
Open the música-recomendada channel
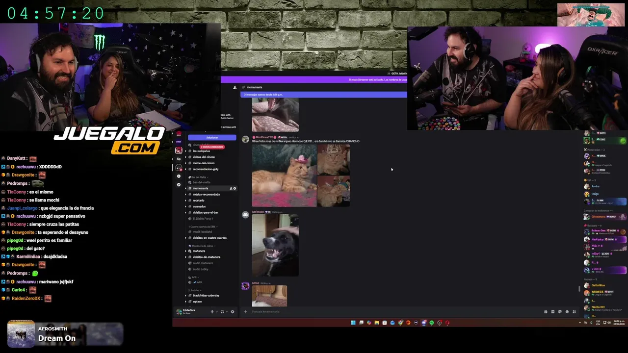point(206,195)
